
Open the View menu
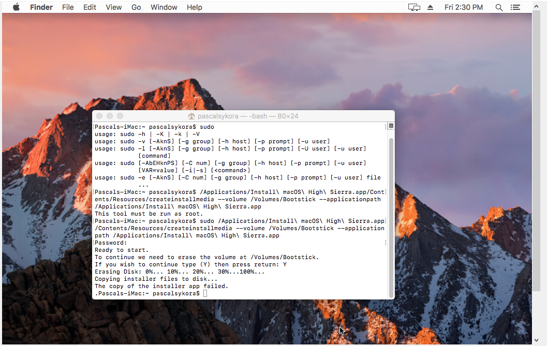(113, 7)
